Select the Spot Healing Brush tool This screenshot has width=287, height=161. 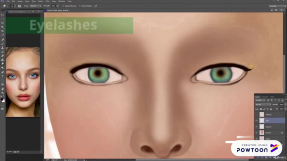coord(3,40)
